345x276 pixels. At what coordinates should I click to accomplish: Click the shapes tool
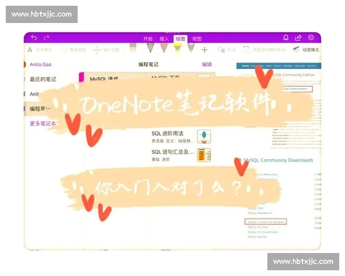227,50
